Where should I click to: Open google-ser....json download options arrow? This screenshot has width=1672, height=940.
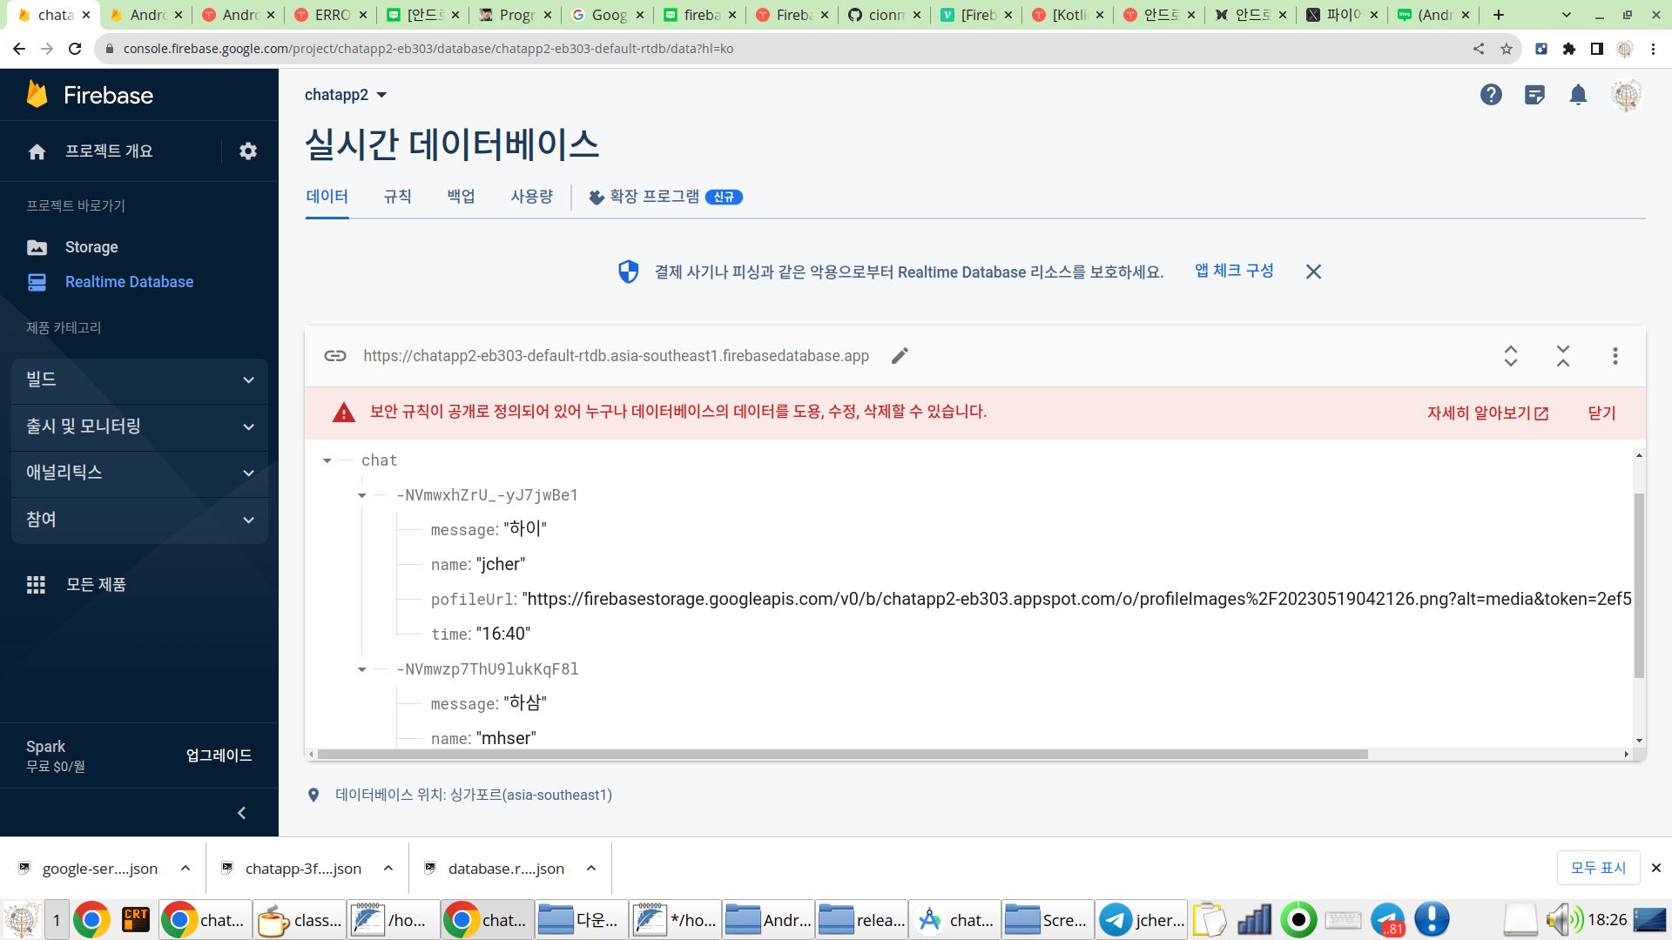tap(185, 869)
